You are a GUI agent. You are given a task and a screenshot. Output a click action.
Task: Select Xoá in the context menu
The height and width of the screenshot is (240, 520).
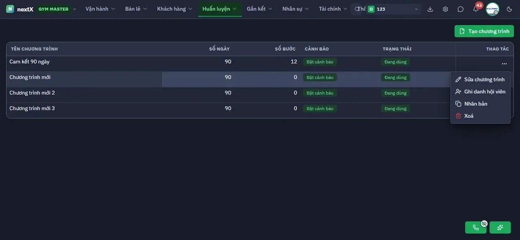point(480,116)
